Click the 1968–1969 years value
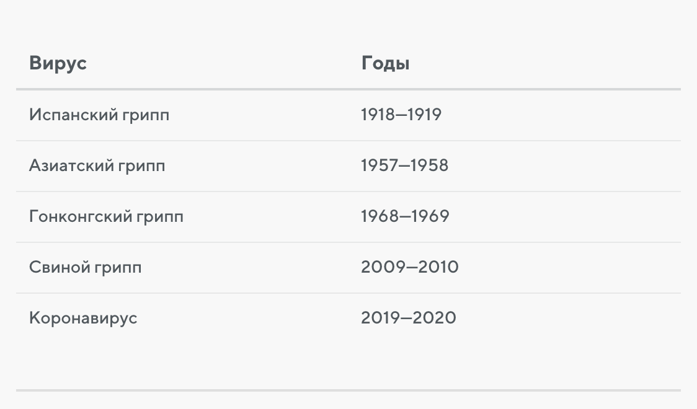This screenshot has width=697, height=409. (405, 216)
